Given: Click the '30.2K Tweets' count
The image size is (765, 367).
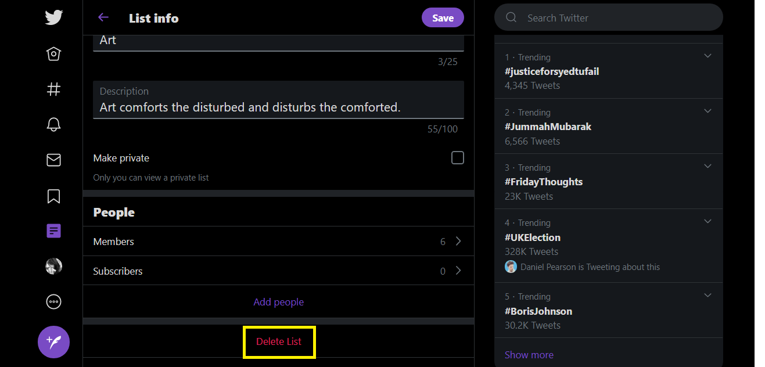Looking at the screenshot, I should point(533,325).
